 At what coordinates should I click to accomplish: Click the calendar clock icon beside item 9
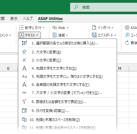click(x=24, y=111)
